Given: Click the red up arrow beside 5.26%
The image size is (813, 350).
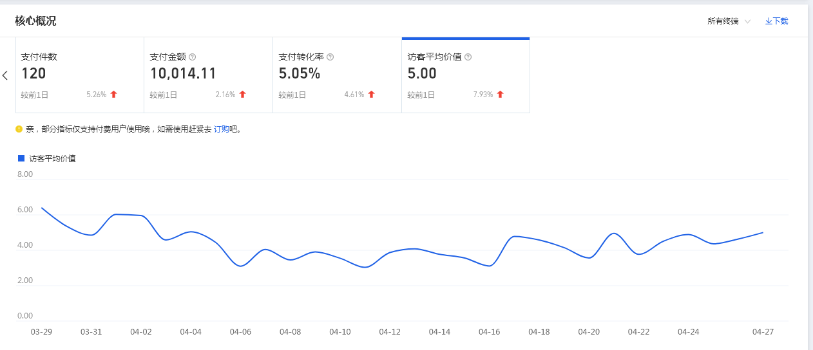Looking at the screenshot, I should pos(114,94).
